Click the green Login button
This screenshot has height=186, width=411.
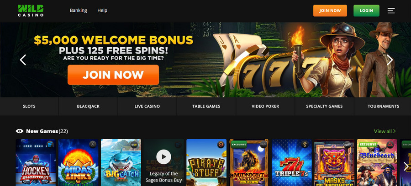(366, 11)
